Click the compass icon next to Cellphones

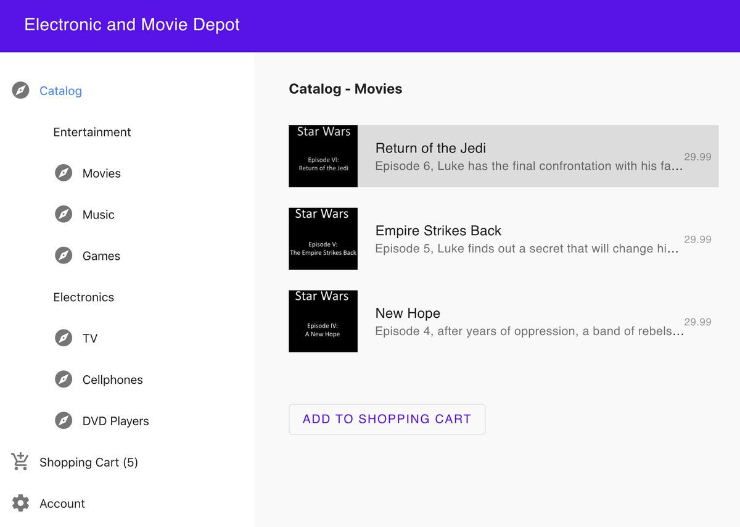(x=64, y=380)
